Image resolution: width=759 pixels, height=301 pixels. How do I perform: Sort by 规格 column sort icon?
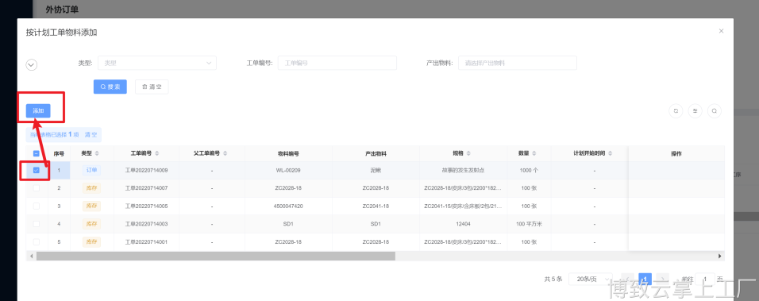click(x=468, y=153)
